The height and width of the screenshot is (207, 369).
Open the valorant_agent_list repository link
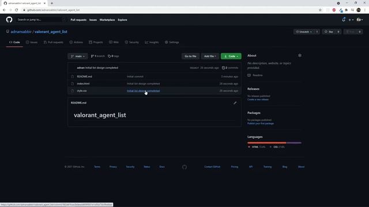tap(51, 32)
